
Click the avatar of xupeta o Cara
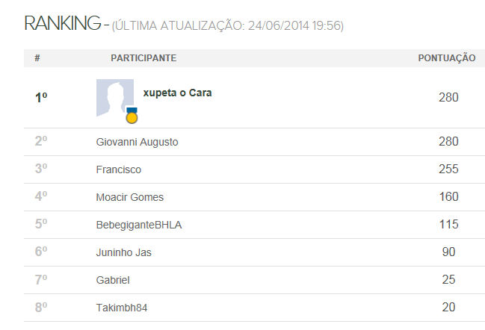coord(115,98)
